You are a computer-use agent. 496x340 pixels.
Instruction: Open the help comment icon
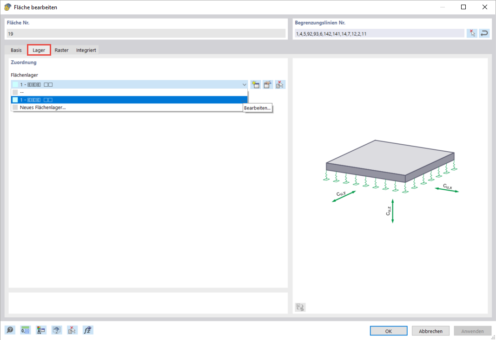pyautogui.click(x=10, y=330)
